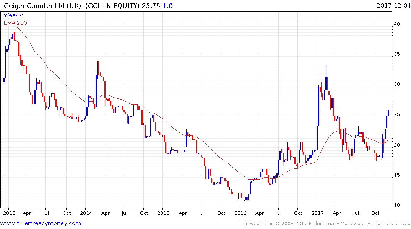Click the 2016 label on time axis

(x=240, y=213)
